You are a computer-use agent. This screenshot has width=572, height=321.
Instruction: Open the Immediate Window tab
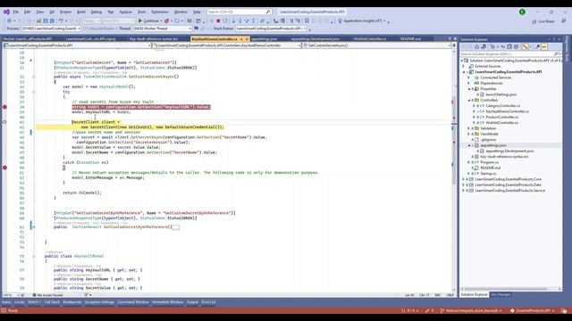click(x=168, y=302)
